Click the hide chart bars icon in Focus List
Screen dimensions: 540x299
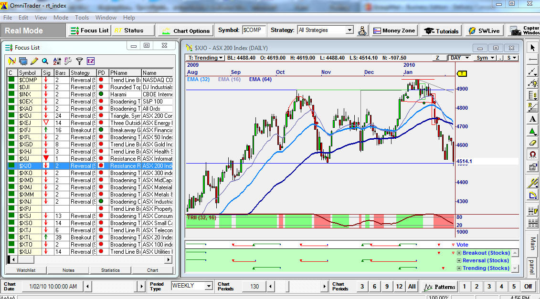12,61
